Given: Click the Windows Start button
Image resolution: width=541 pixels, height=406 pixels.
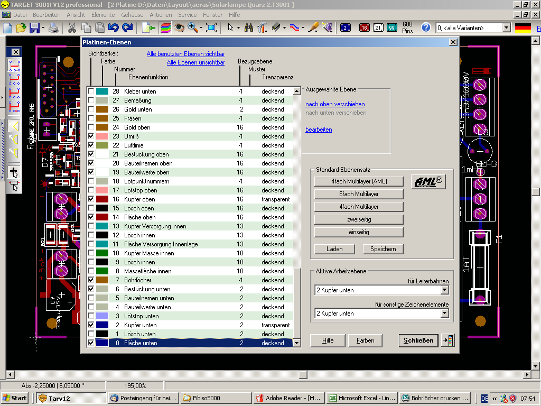Looking at the screenshot, I should pyautogui.click(x=14, y=398).
